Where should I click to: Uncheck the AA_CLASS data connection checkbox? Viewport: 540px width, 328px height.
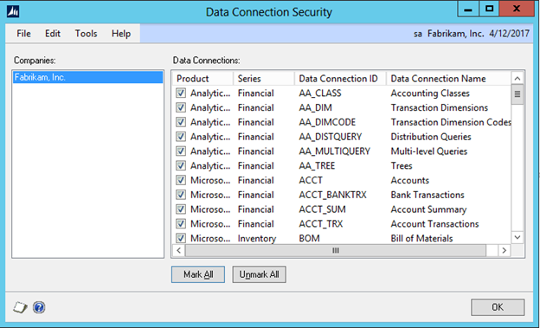point(181,93)
